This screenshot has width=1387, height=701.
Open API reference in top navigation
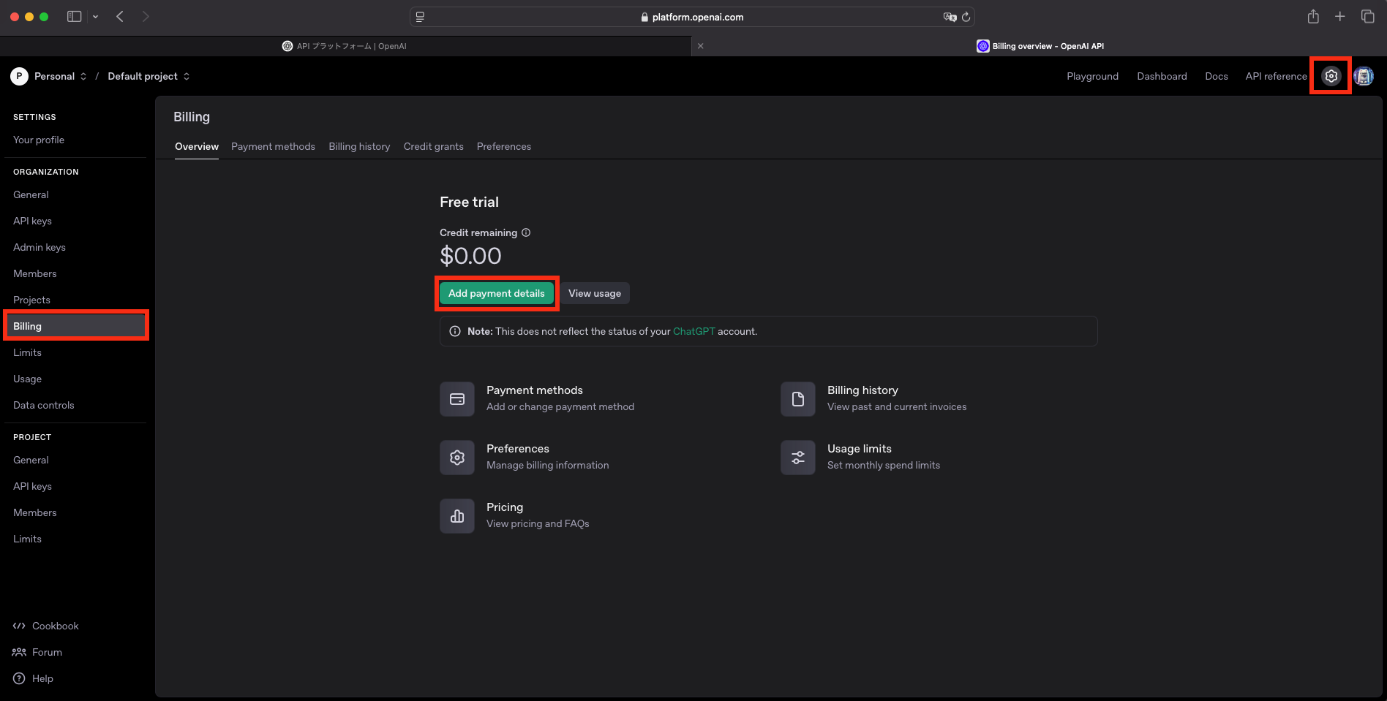click(1276, 76)
